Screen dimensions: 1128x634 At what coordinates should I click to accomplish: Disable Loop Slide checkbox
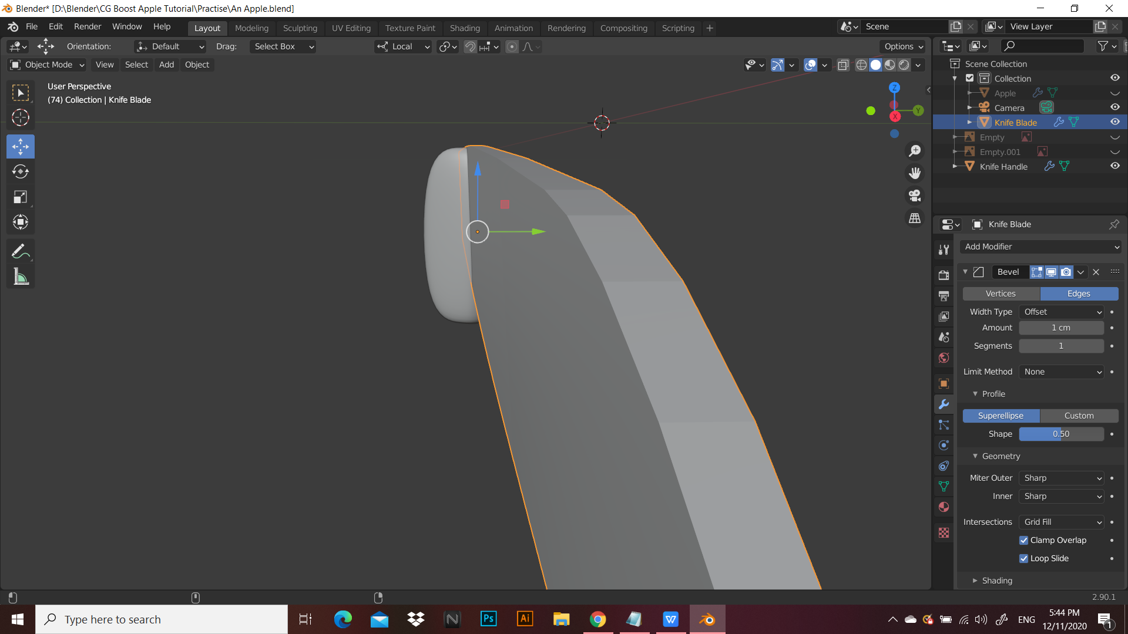pos(1023,558)
